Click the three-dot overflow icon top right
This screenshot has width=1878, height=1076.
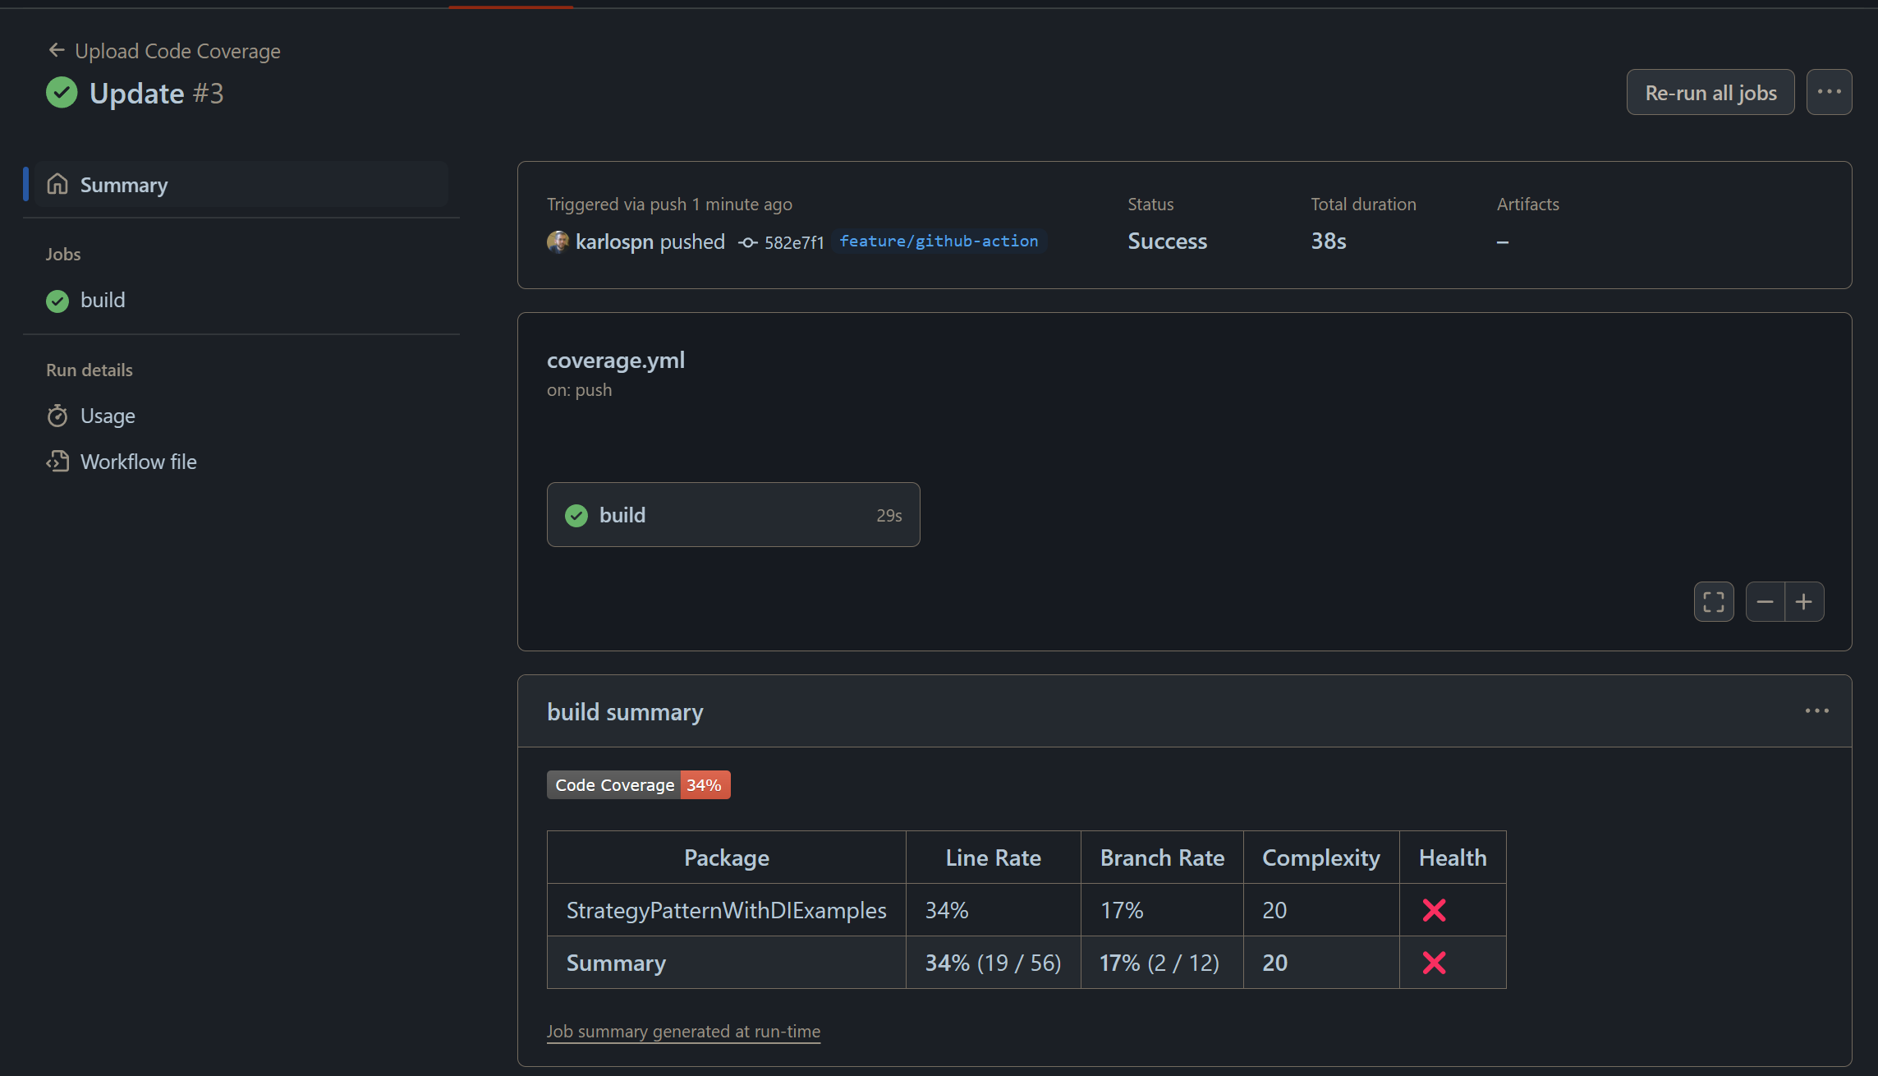(x=1829, y=92)
